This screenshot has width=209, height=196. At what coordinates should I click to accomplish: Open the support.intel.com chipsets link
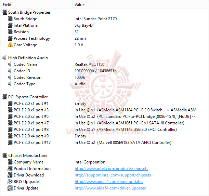pyautogui.click(x=113, y=175)
